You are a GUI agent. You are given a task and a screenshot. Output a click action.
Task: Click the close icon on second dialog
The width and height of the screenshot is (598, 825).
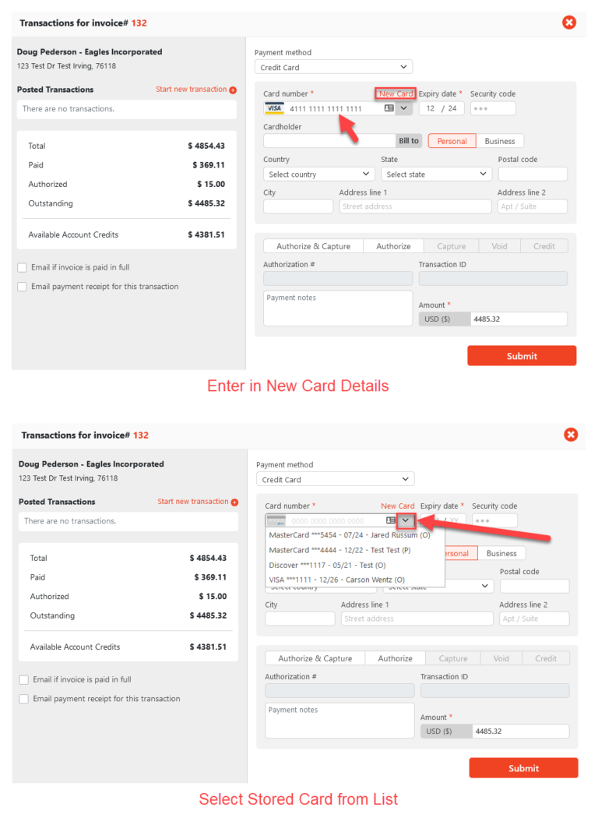[x=571, y=435]
